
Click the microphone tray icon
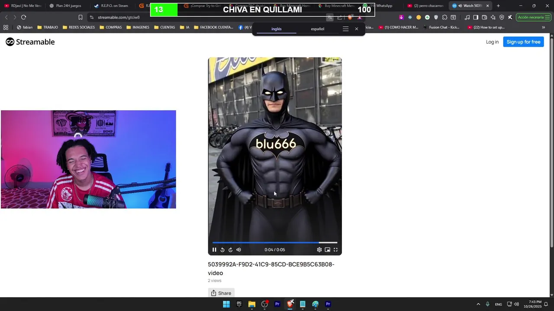(487, 304)
